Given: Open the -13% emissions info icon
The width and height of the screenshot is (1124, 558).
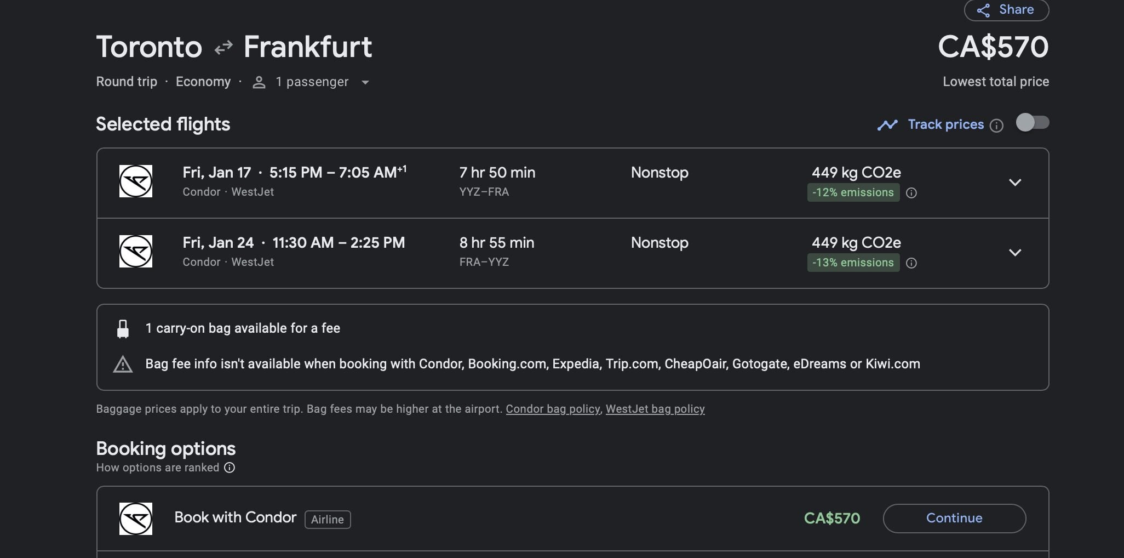Looking at the screenshot, I should click(911, 263).
